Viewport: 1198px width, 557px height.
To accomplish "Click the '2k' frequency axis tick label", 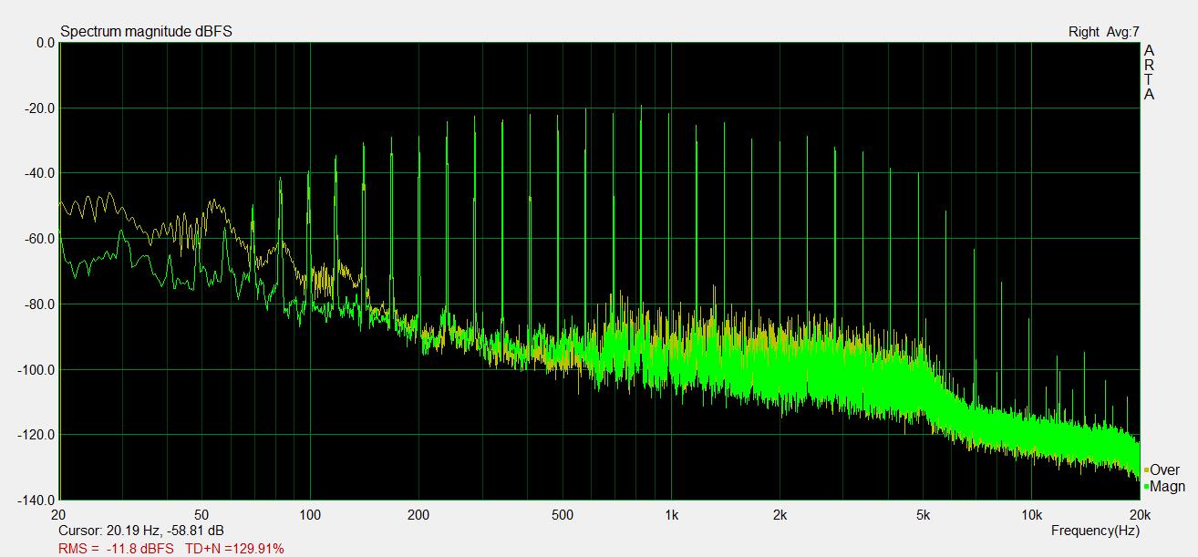I will [x=780, y=514].
